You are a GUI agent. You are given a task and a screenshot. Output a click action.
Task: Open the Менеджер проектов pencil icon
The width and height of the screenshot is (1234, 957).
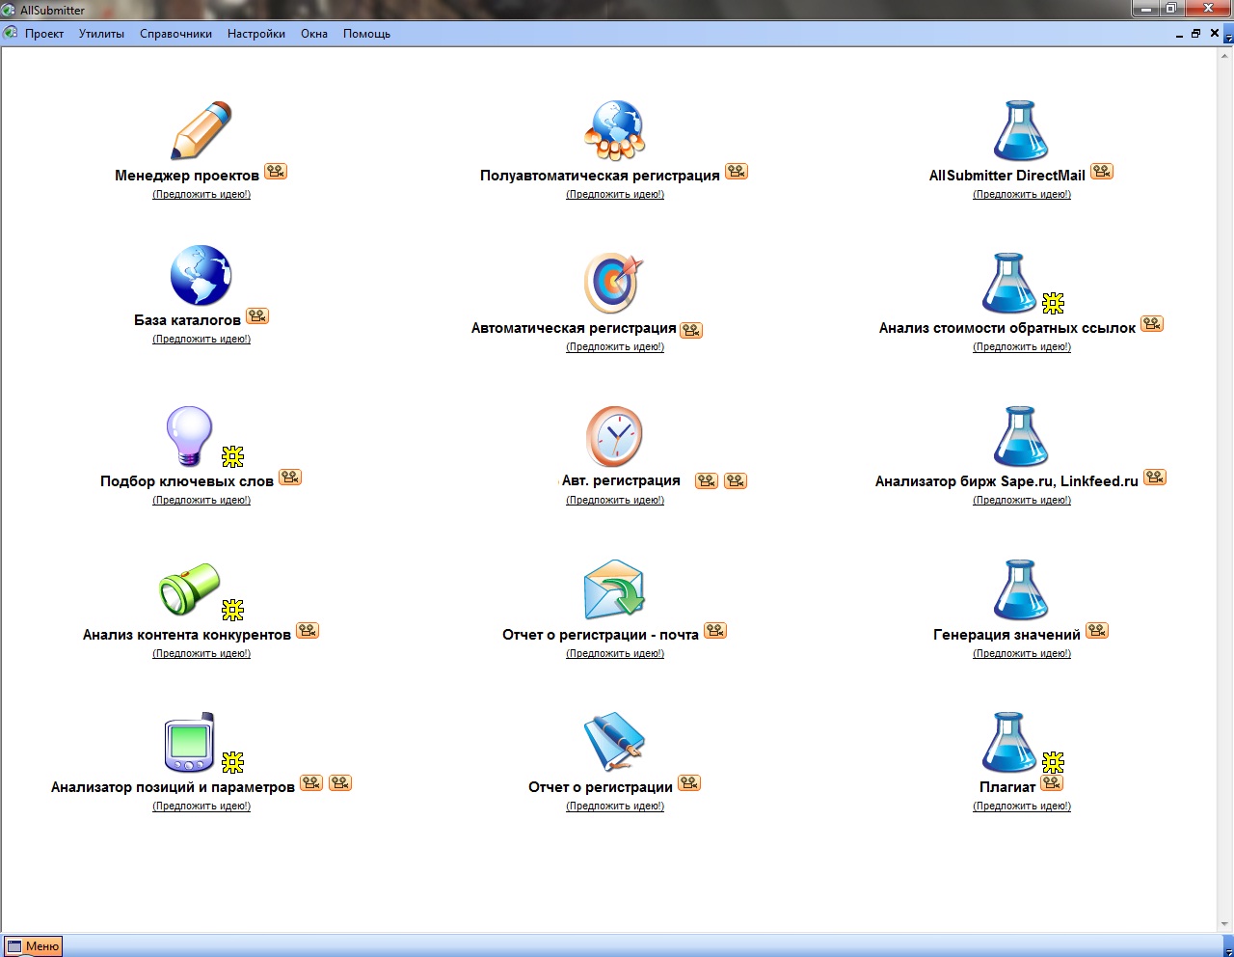pyautogui.click(x=201, y=130)
